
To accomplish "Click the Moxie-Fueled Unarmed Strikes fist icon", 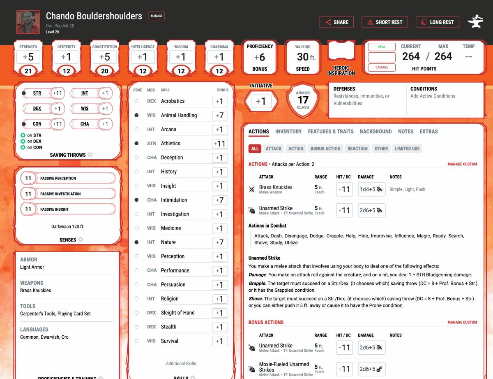I will (252, 369).
